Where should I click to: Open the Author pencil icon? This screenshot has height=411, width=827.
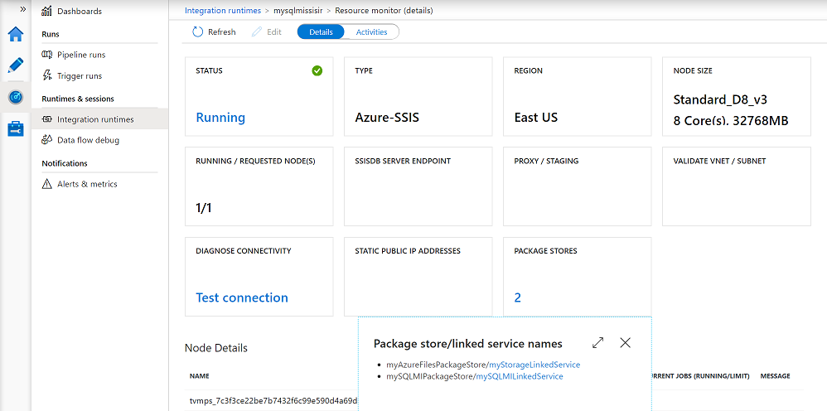[x=16, y=65]
